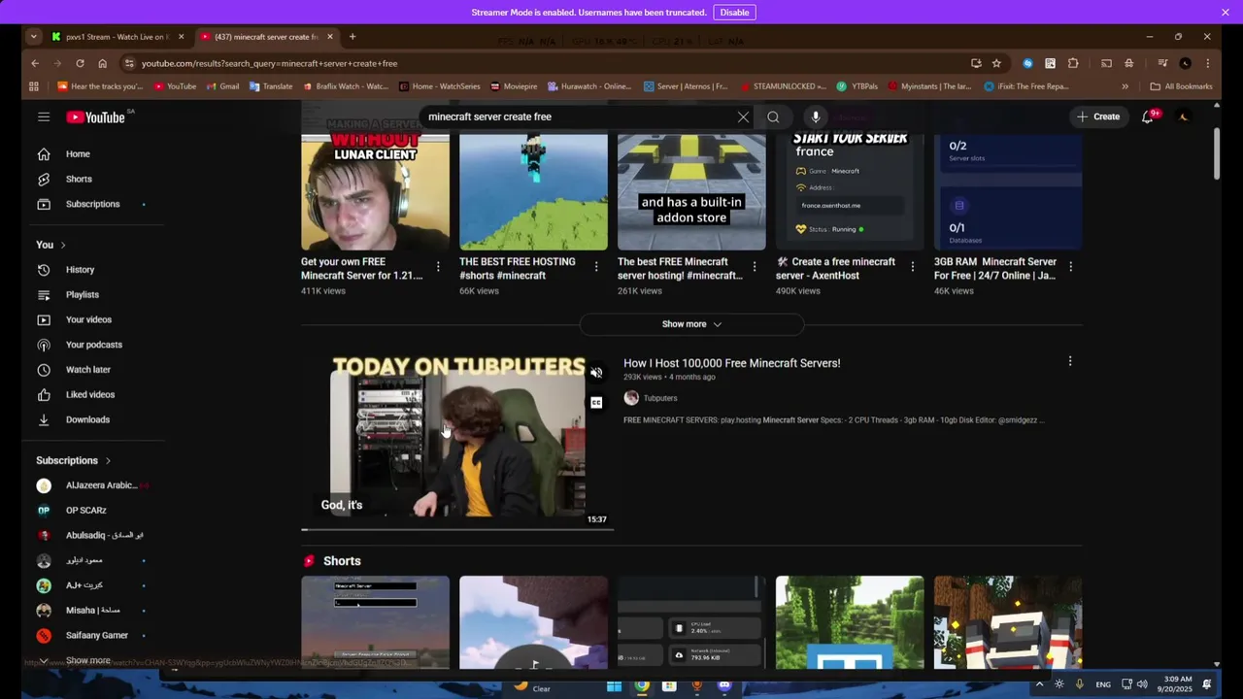
Task: Open the YouTube hamburger guide menu
Action: (x=44, y=116)
